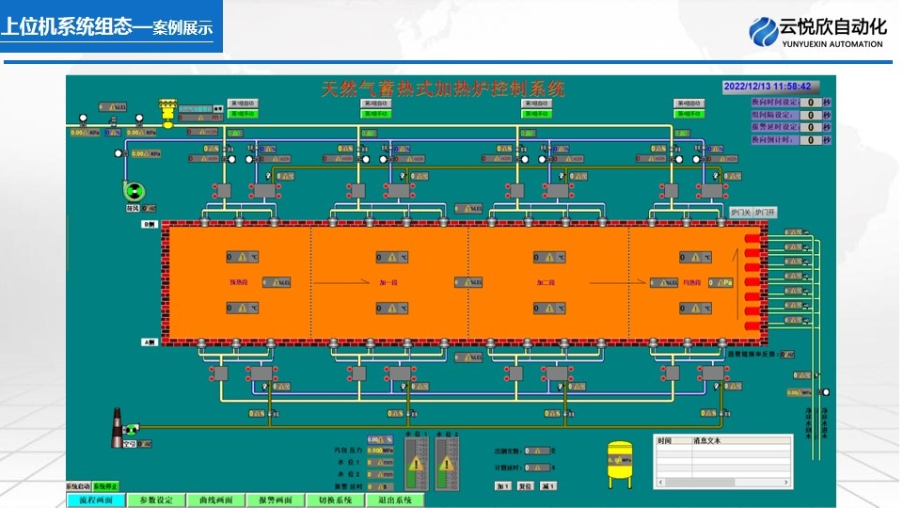Click the YUNYUEXIN Automation logo
The image size is (903, 508).
[816, 31]
